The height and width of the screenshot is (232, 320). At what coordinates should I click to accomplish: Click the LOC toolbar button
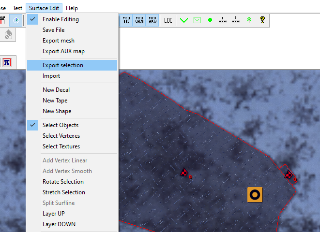point(168,20)
